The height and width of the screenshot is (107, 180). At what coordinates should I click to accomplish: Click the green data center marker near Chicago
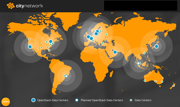click(47, 42)
